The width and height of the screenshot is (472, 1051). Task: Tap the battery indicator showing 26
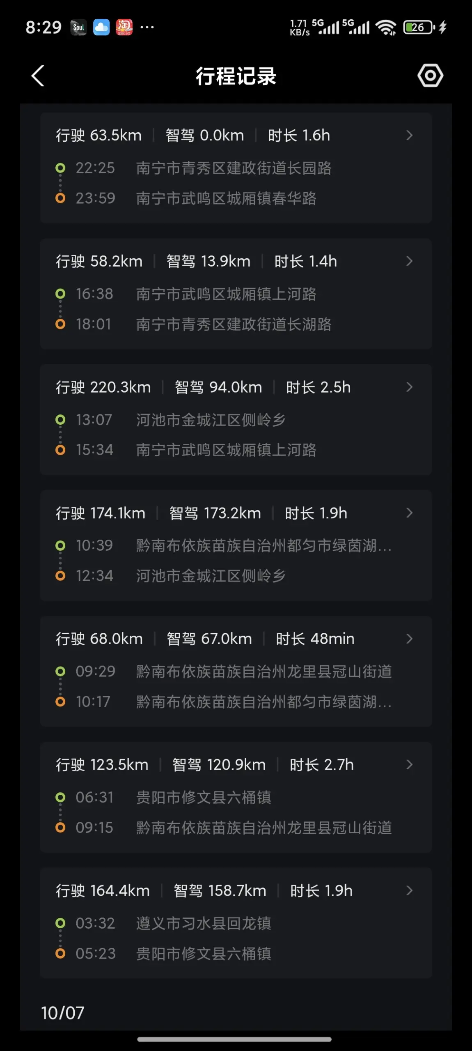click(x=419, y=28)
